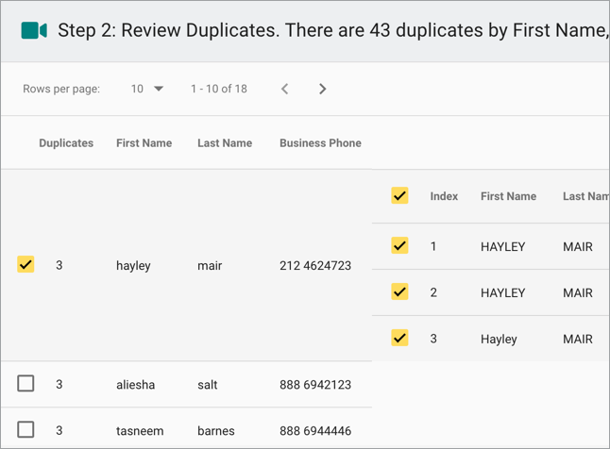Open the rows per page dropdown
Image resolution: width=610 pixels, height=449 pixels.
[x=147, y=89]
